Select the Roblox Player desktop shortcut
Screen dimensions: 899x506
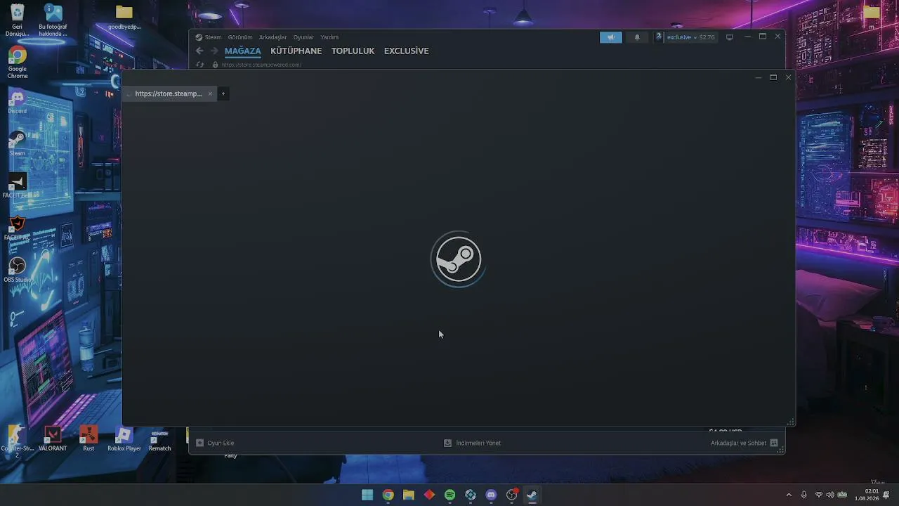(x=124, y=439)
